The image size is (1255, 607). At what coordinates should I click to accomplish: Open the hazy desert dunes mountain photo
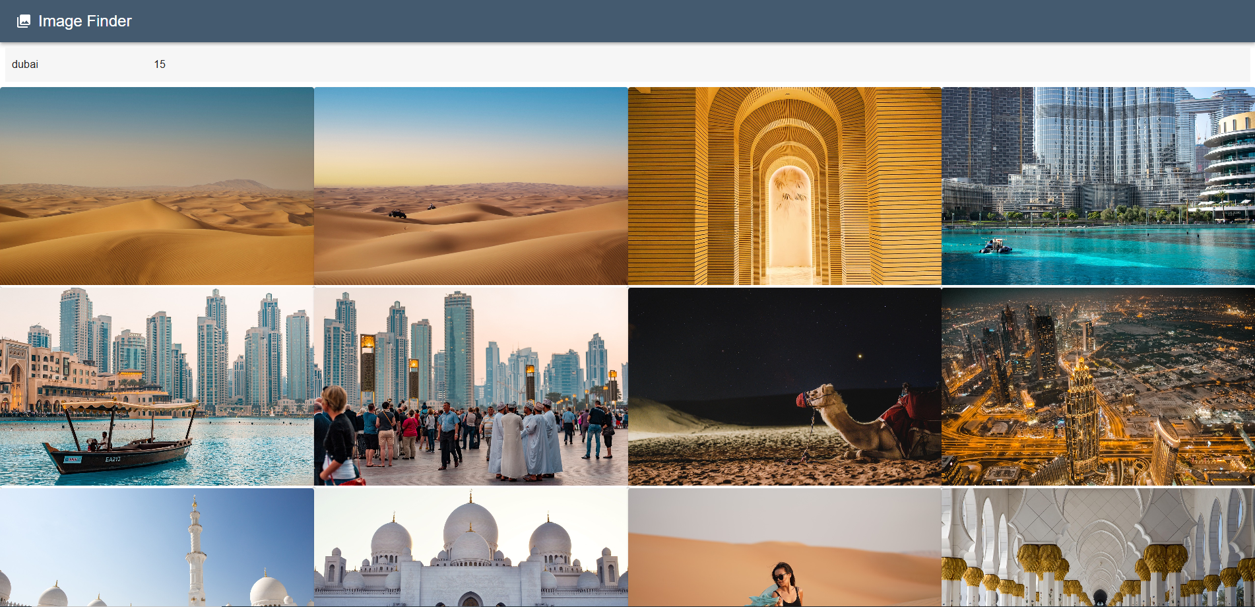coord(156,186)
